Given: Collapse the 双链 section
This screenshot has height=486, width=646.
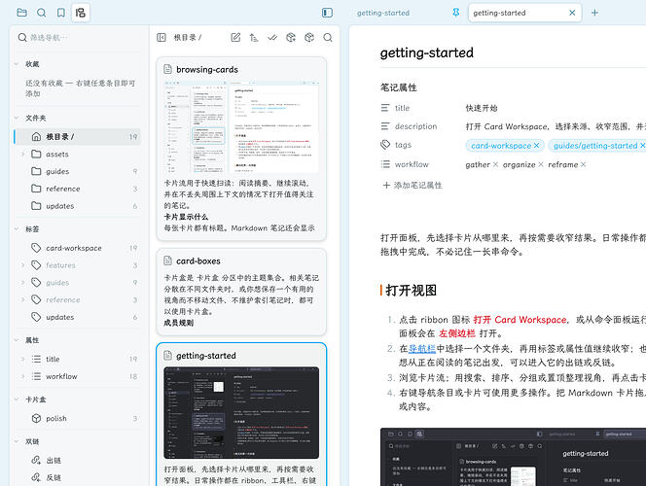Looking at the screenshot, I should (x=17, y=441).
